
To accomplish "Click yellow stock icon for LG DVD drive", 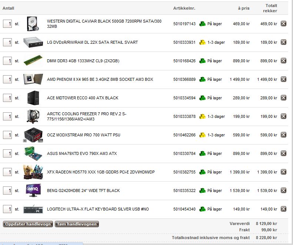I will [202, 42].
